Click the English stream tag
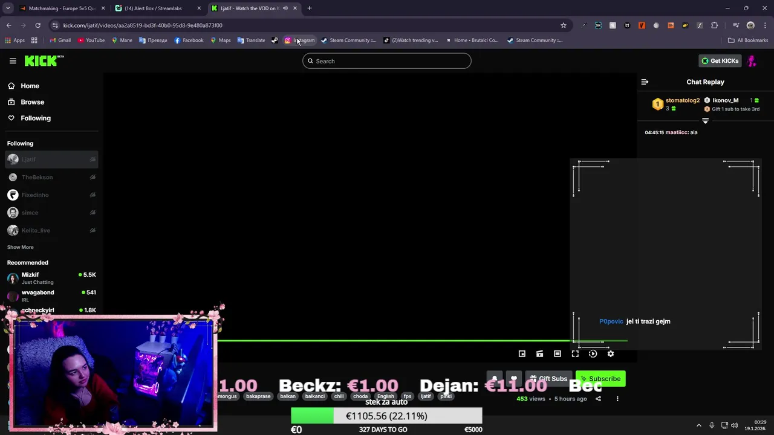Screen dimensions: 774x435 (x=386, y=396)
